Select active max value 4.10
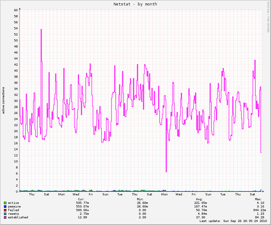271x225 pixels. click(x=260, y=203)
